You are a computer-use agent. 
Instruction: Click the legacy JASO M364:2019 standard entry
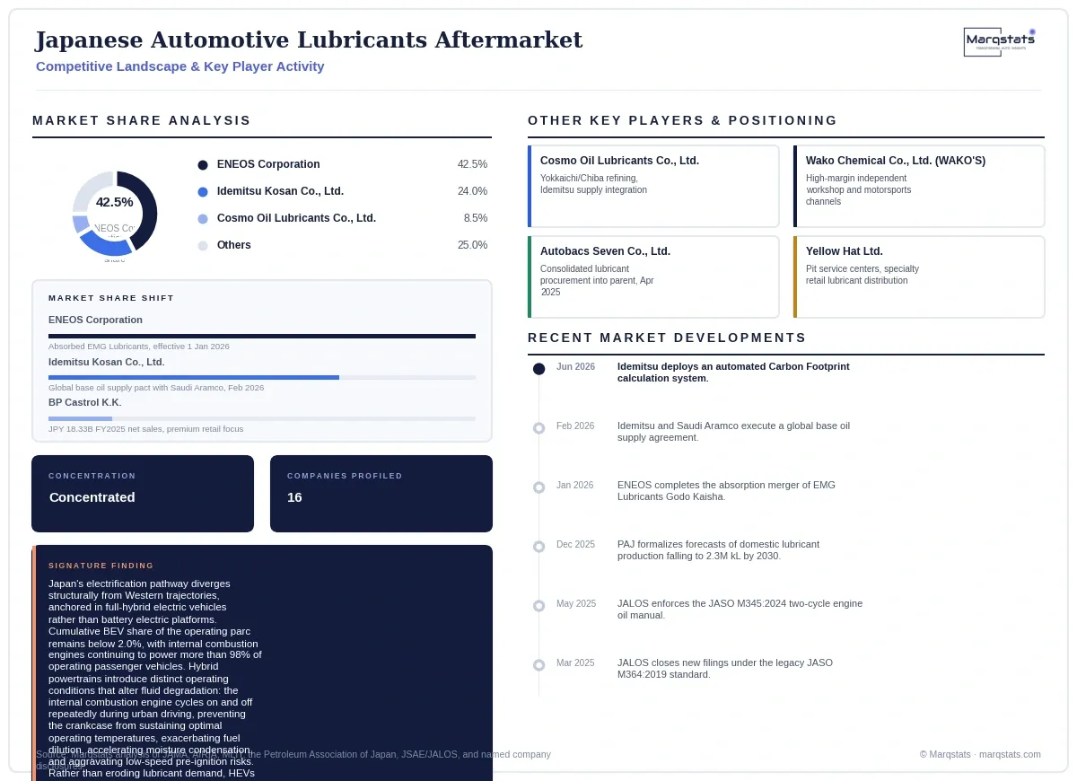725,669
